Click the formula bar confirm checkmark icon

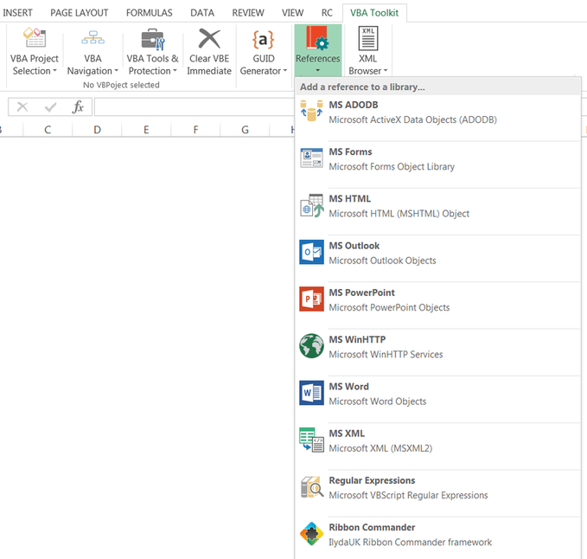tap(50, 107)
